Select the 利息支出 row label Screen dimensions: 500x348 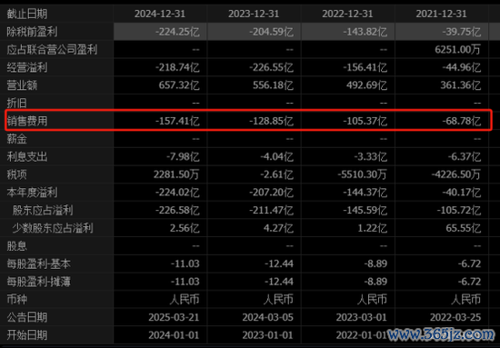pos(27,157)
